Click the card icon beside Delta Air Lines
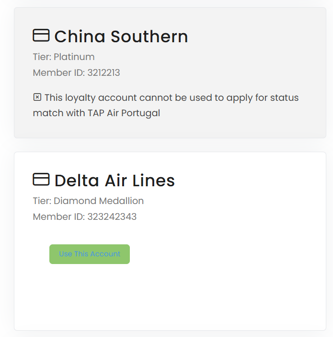The width and height of the screenshot is (333, 337). (41, 180)
